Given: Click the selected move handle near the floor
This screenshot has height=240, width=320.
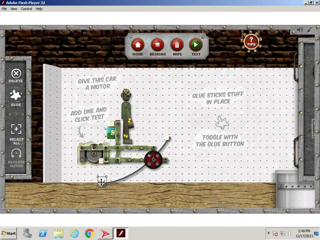Looking at the screenshot, I should coord(102,182).
